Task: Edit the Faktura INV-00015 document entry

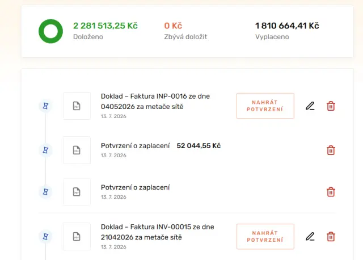Action: point(310,237)
